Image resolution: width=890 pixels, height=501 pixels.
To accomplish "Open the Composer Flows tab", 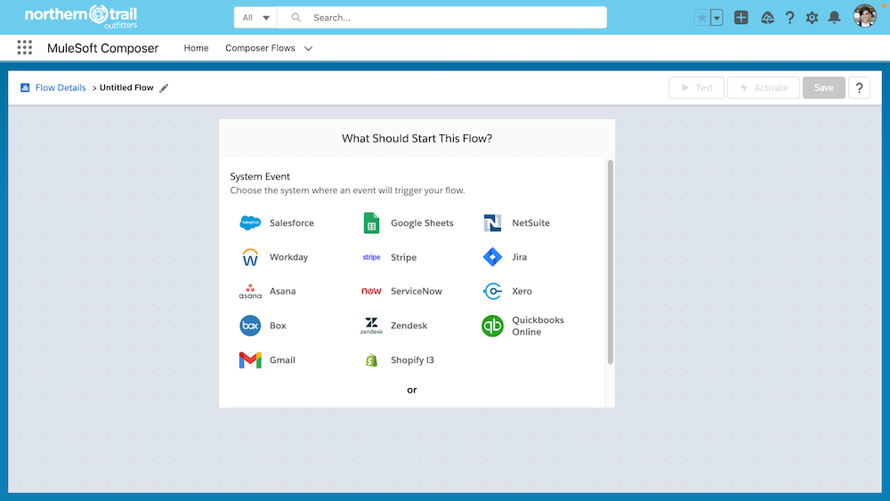I will [260, 48].
